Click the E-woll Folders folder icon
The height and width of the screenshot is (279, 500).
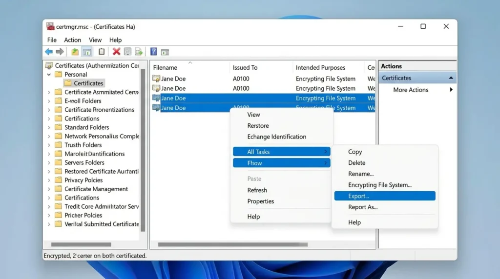point(58,100)
